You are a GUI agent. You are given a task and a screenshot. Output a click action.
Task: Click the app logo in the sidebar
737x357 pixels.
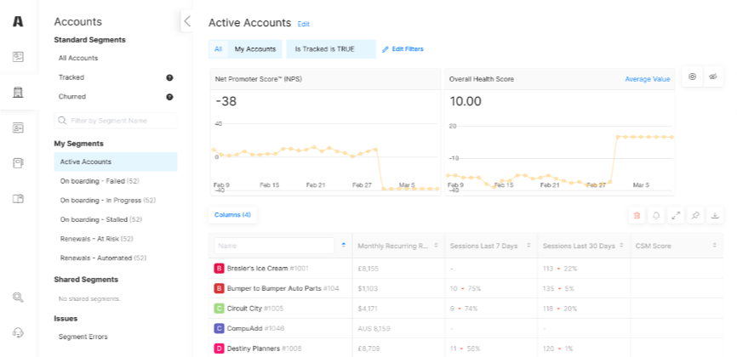tap(18, 21)
